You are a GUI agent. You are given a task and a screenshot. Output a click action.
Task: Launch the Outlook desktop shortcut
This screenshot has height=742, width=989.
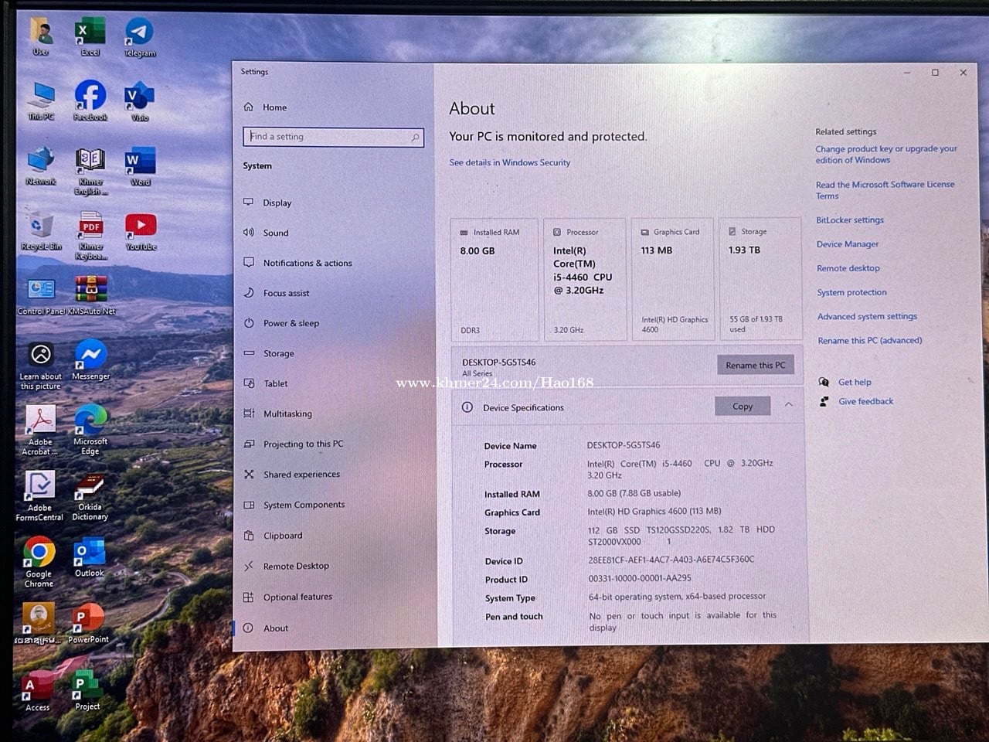pyautogui.click(x=90, y=553)
